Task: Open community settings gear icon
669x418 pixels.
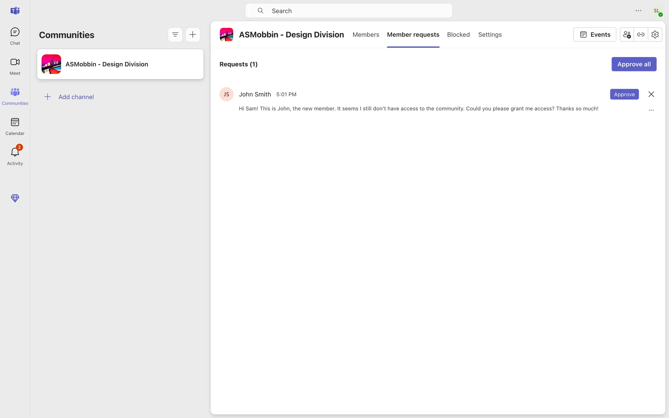Action: click(x=655, y=34)
